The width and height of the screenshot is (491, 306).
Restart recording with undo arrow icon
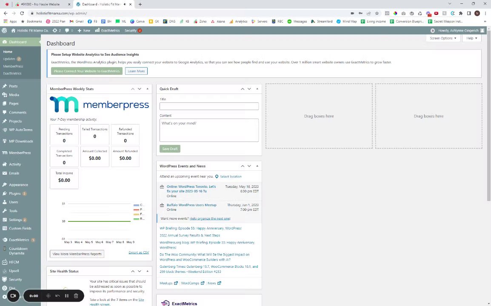[x=57, y=296]
